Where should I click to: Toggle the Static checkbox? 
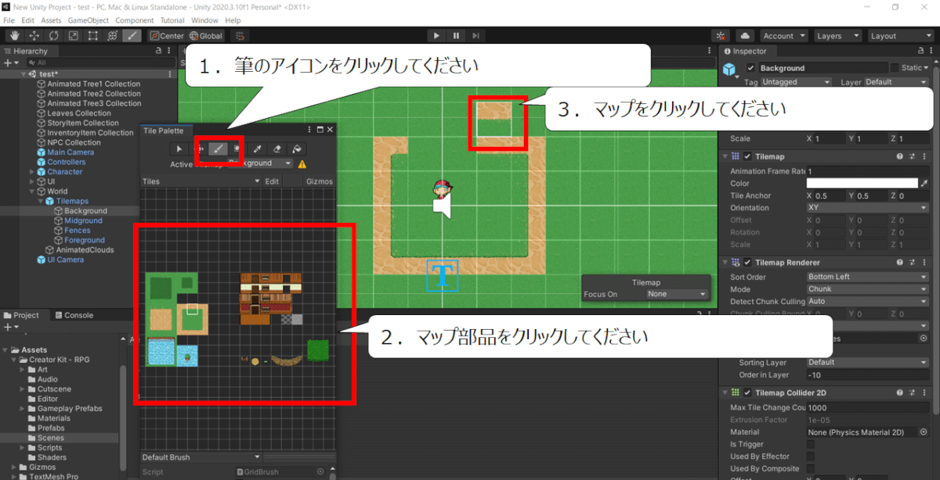point(895,68)
